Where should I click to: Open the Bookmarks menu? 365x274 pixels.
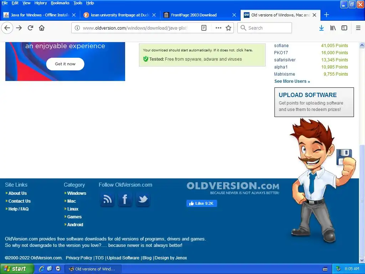pyautogui.click(x=60, y=3)
